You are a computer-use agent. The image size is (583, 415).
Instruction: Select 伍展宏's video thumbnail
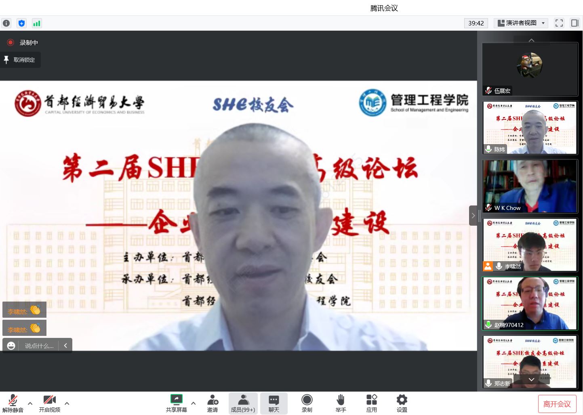pyautogui.click(x=530, y=69)
